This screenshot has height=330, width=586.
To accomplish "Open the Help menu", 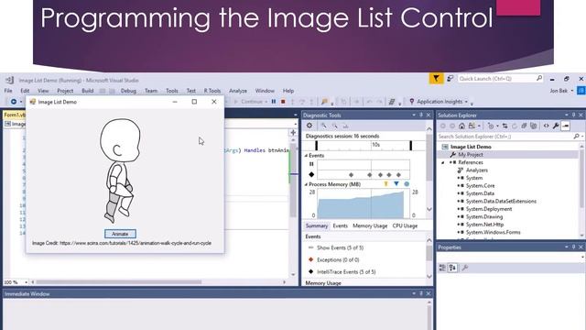I will coord(288,91).
